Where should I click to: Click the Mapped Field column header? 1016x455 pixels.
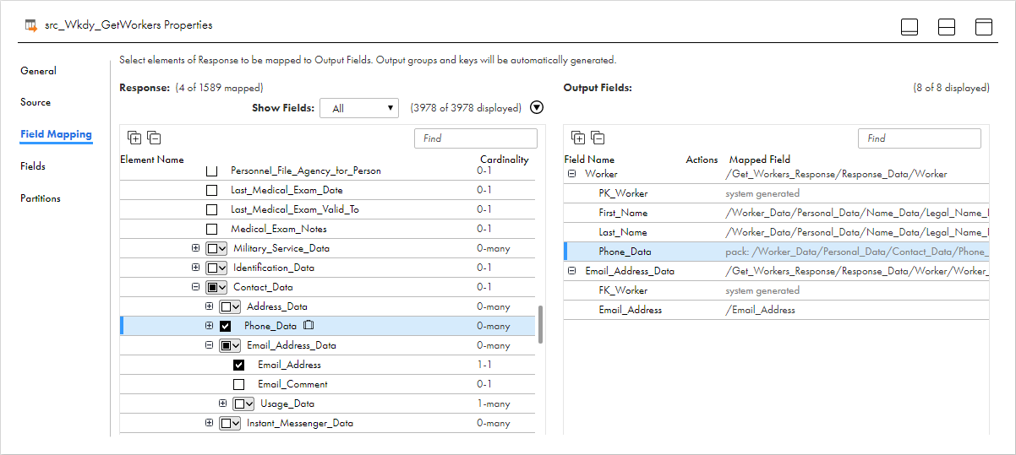pos(760,160)
